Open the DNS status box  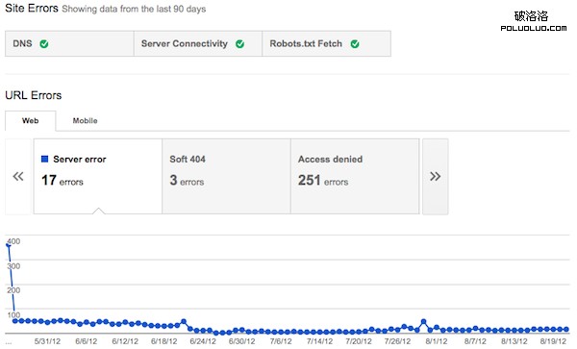coord(69,44)
